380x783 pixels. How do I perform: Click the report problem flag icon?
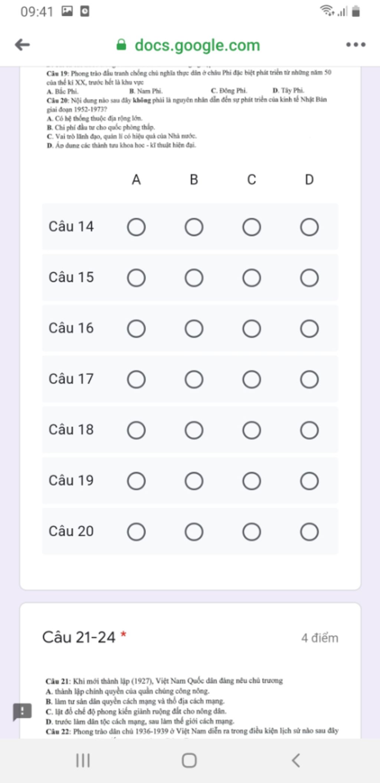tap(22, 712)
